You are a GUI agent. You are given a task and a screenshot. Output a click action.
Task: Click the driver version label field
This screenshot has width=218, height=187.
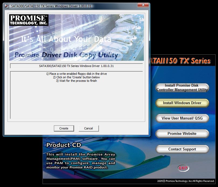[76, 66]
